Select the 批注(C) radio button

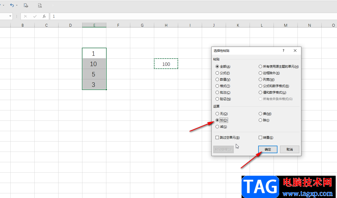[223, 93]
